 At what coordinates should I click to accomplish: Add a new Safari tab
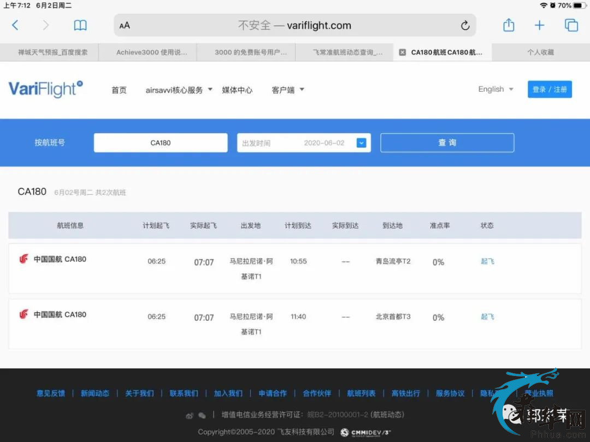click(540, 25)
